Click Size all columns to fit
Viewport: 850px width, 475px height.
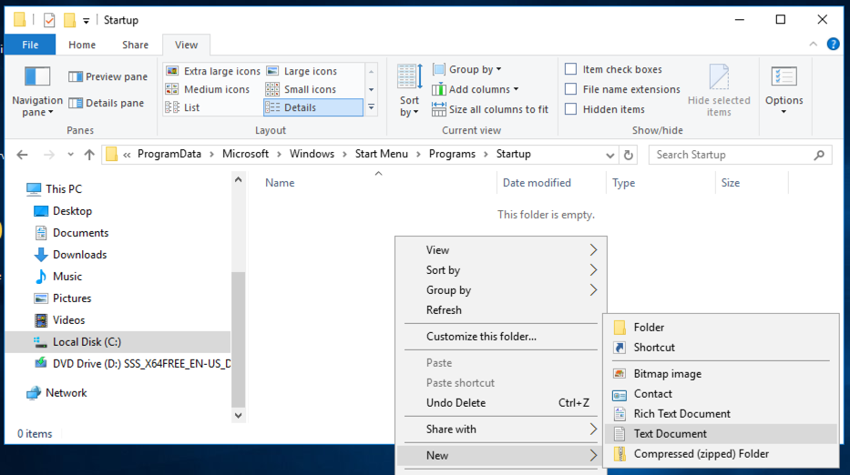click(x=491, y=109)
